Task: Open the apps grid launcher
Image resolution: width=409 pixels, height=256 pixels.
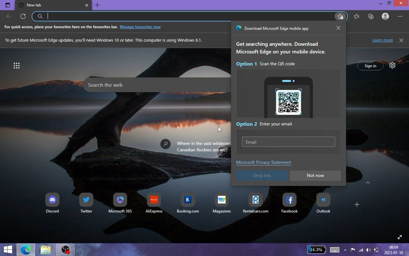Action: 16,66
